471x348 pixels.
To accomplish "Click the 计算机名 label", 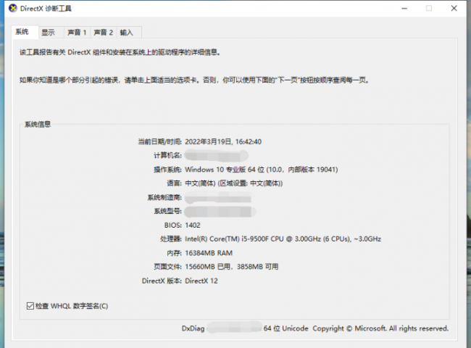I will 167,155.
